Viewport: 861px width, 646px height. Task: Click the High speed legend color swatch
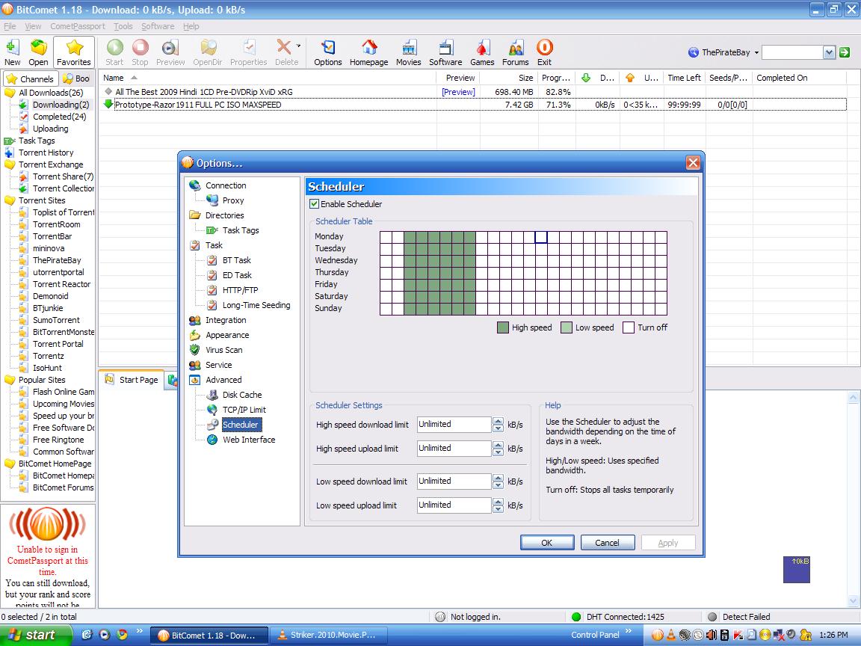click(x=503, y=328)
